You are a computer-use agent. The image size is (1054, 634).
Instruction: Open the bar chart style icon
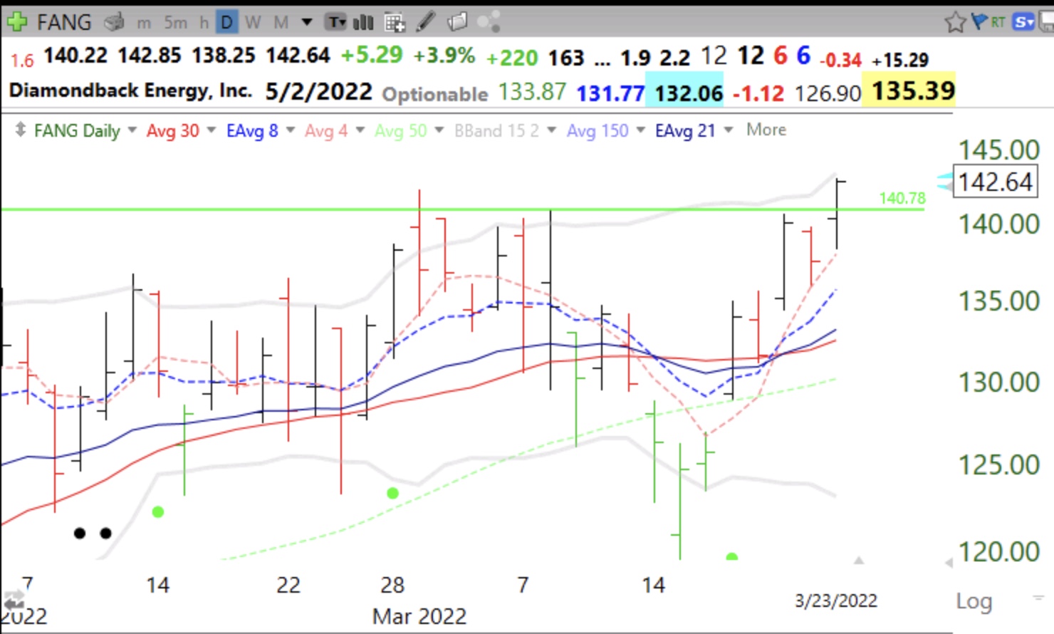[363, 22]
